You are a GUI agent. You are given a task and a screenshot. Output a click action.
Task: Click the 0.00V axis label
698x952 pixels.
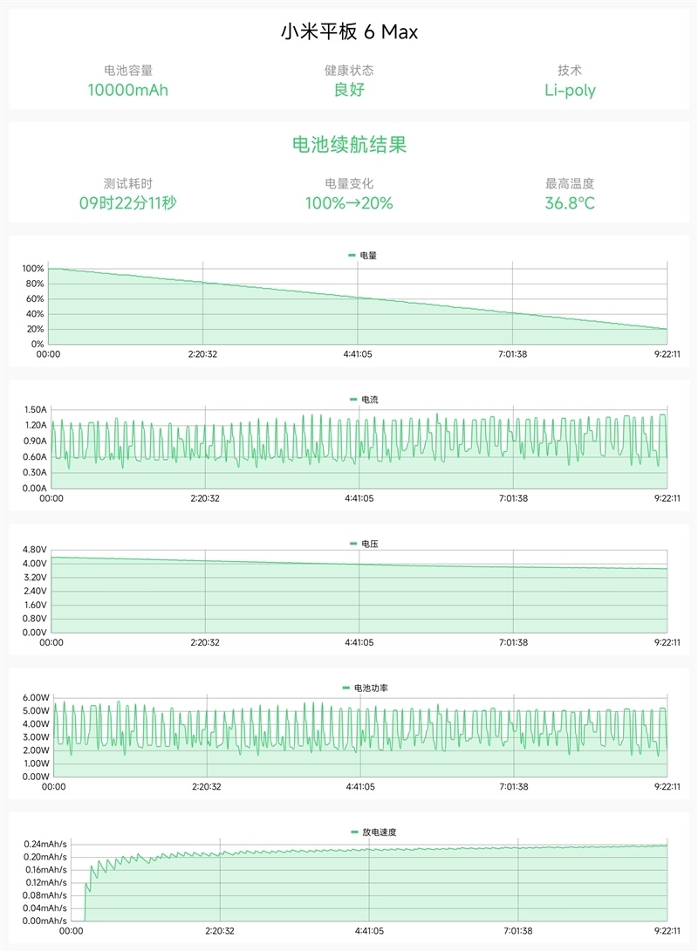click(x=35, y=632)
